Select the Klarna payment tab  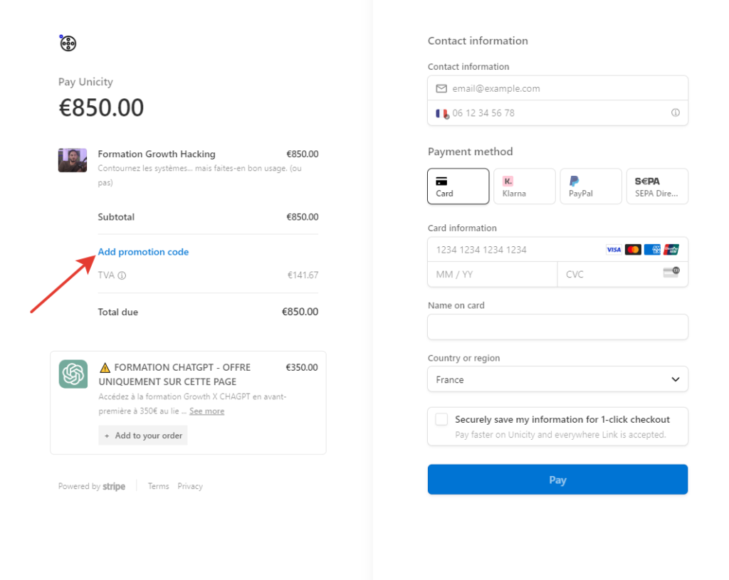(x=525, y=186)
